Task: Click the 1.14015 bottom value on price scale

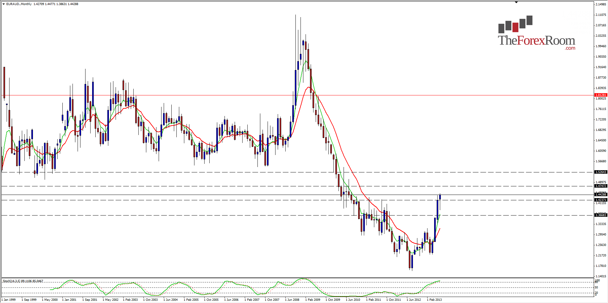Action: [x=601, y=276]
